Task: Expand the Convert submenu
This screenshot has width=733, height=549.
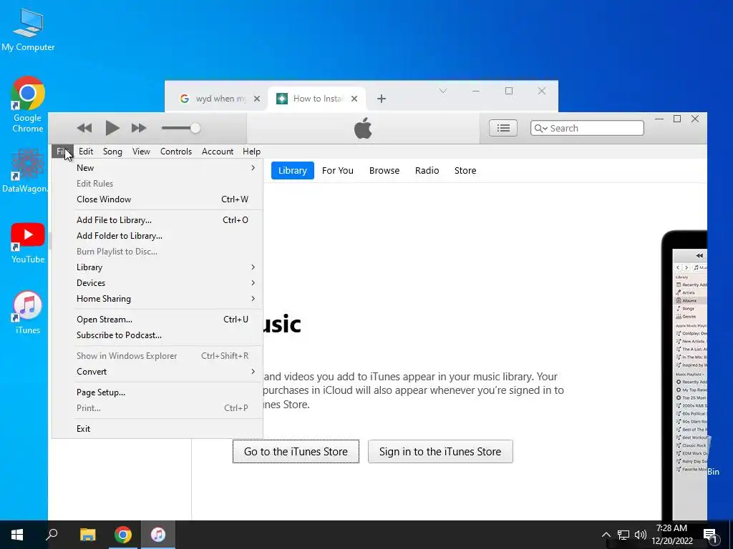Action: click(157, 372)
